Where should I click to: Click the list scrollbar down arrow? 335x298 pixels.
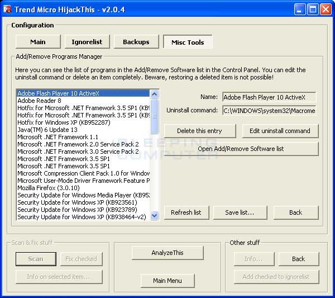(x=155, y=216)
